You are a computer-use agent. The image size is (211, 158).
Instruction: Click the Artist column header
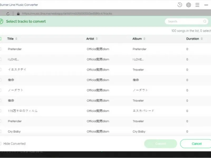(90, 39)
